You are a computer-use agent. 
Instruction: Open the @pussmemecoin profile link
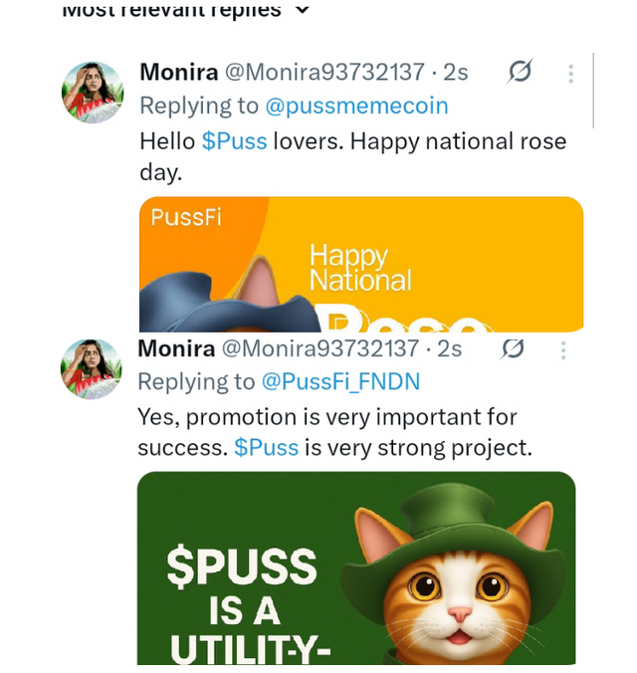355,106
